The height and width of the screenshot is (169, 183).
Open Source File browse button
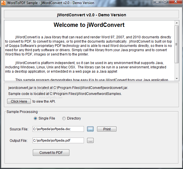pos(90,129)
